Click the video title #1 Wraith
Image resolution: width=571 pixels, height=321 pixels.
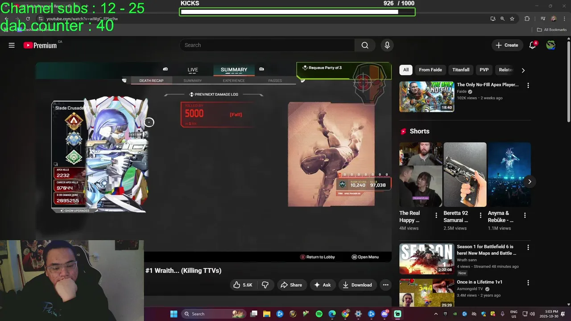click(183, 271)
